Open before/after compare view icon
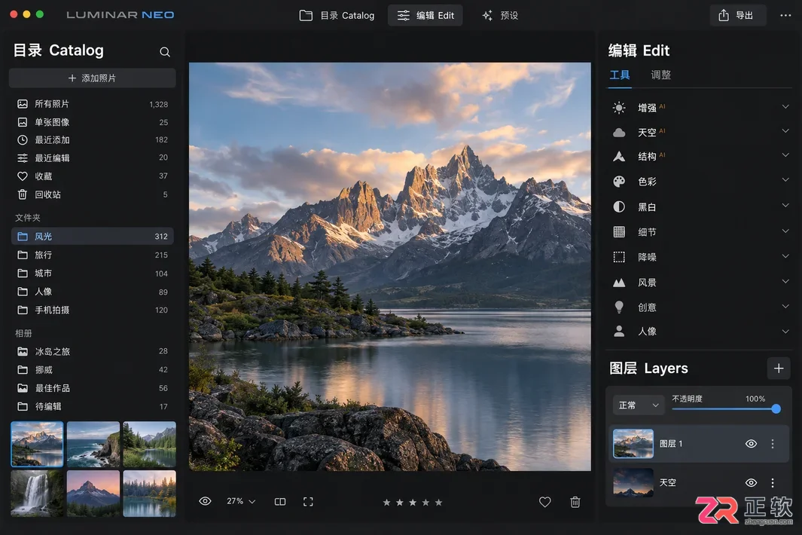Viewport: 802px width, 535px height. click(280, 502)
